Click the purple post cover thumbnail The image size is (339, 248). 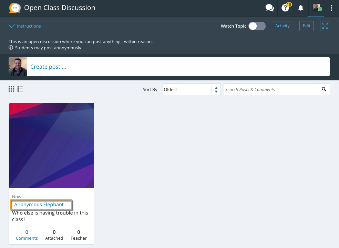tap(51, 145)
